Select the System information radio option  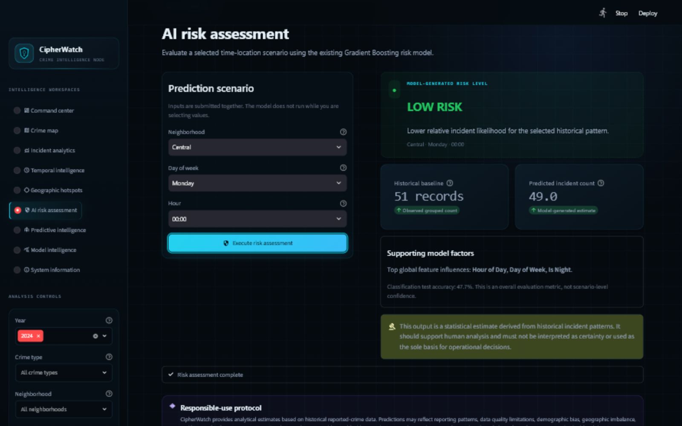tap(17, 270)
